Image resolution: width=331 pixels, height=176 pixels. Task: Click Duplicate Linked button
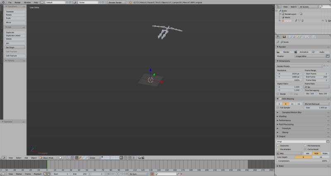click(x=15, y=35)
